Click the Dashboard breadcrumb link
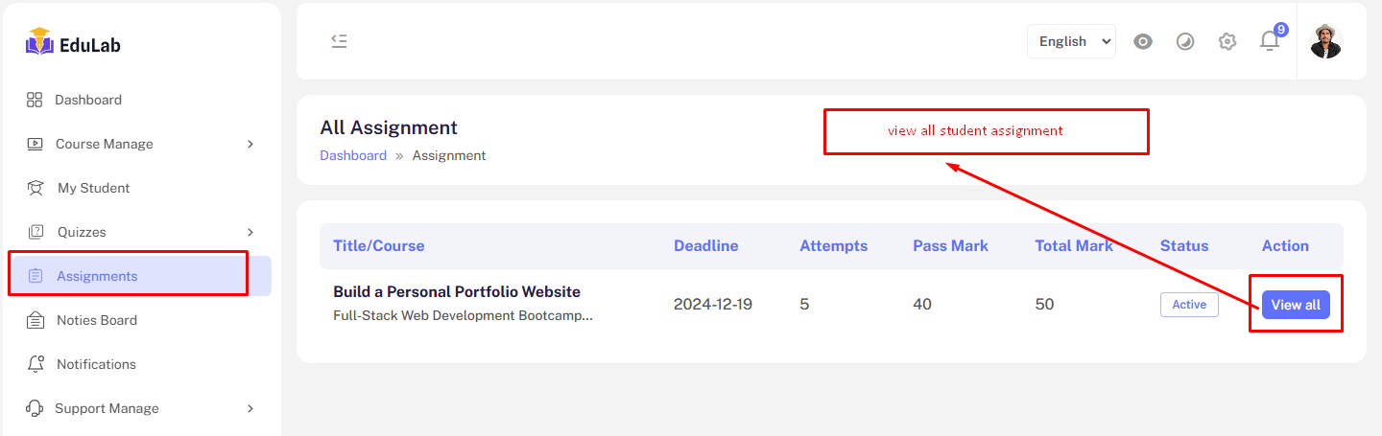Viewport: 1382px width, 436px height. tap(353, 155)
